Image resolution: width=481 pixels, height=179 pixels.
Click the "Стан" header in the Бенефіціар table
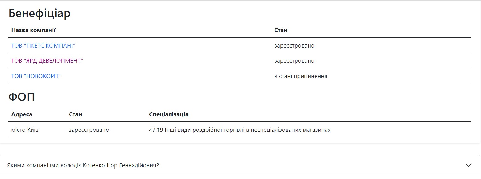tap(281, 30)
